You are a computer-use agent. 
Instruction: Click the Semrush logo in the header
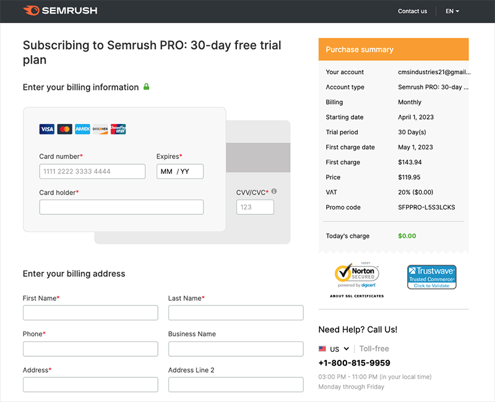(x=60, y=11)
